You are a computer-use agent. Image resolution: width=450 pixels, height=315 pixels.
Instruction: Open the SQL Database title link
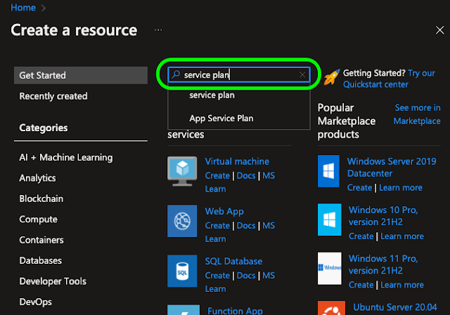tap(233, 261)
